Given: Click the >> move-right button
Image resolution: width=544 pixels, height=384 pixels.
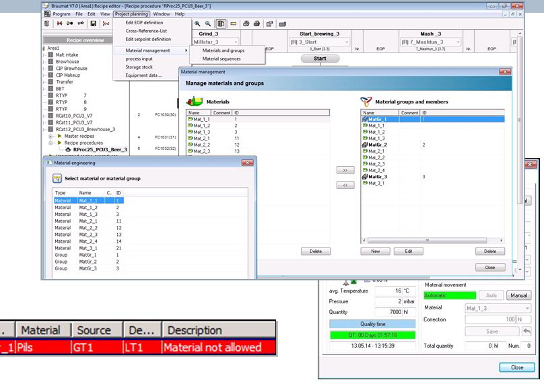Looking at the screenshot, I should (x=344, y=171).
